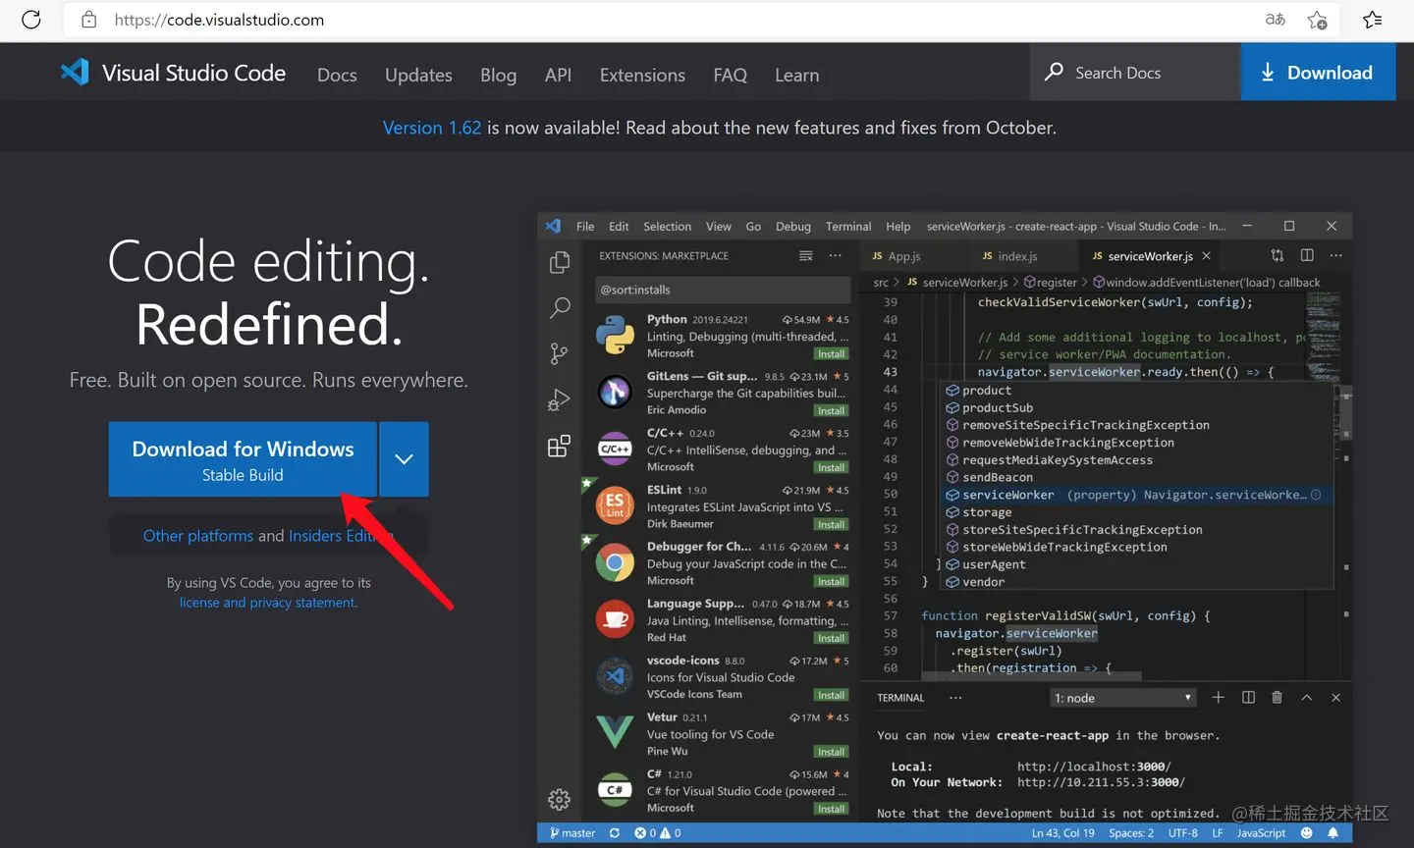This screenshot has width=1414, height=848.
Task: Open the Manage gear icon in sidebar
Action: click(560, 800)
